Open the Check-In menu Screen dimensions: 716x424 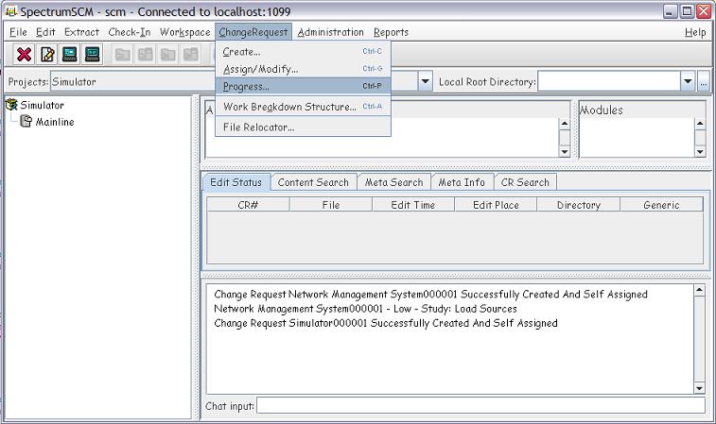[130, 32]
